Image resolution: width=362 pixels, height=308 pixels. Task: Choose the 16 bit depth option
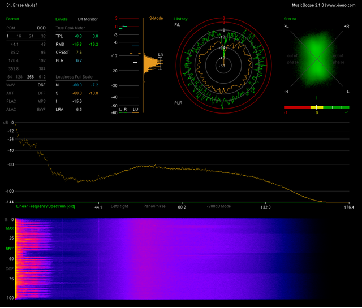pos(19,36)
